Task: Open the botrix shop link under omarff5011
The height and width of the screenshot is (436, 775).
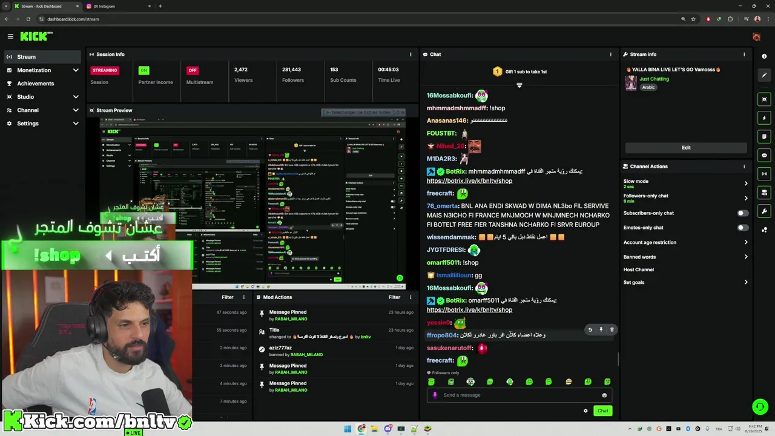Action: click(x=469, y=310)
